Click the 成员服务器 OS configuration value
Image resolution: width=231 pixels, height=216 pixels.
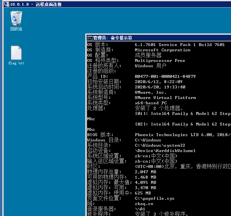point(148,55)
